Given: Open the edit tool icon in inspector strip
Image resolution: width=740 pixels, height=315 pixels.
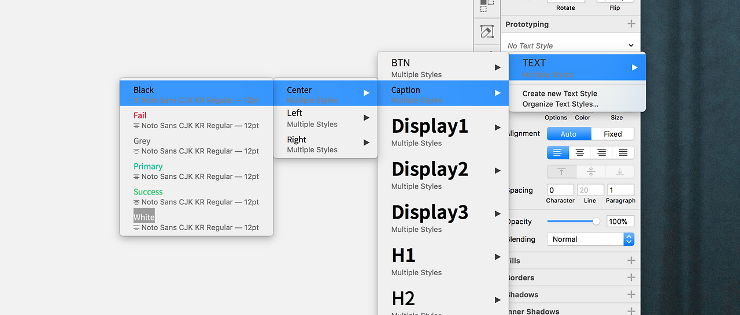Looking at the screenshot, I should pos(487,32).
